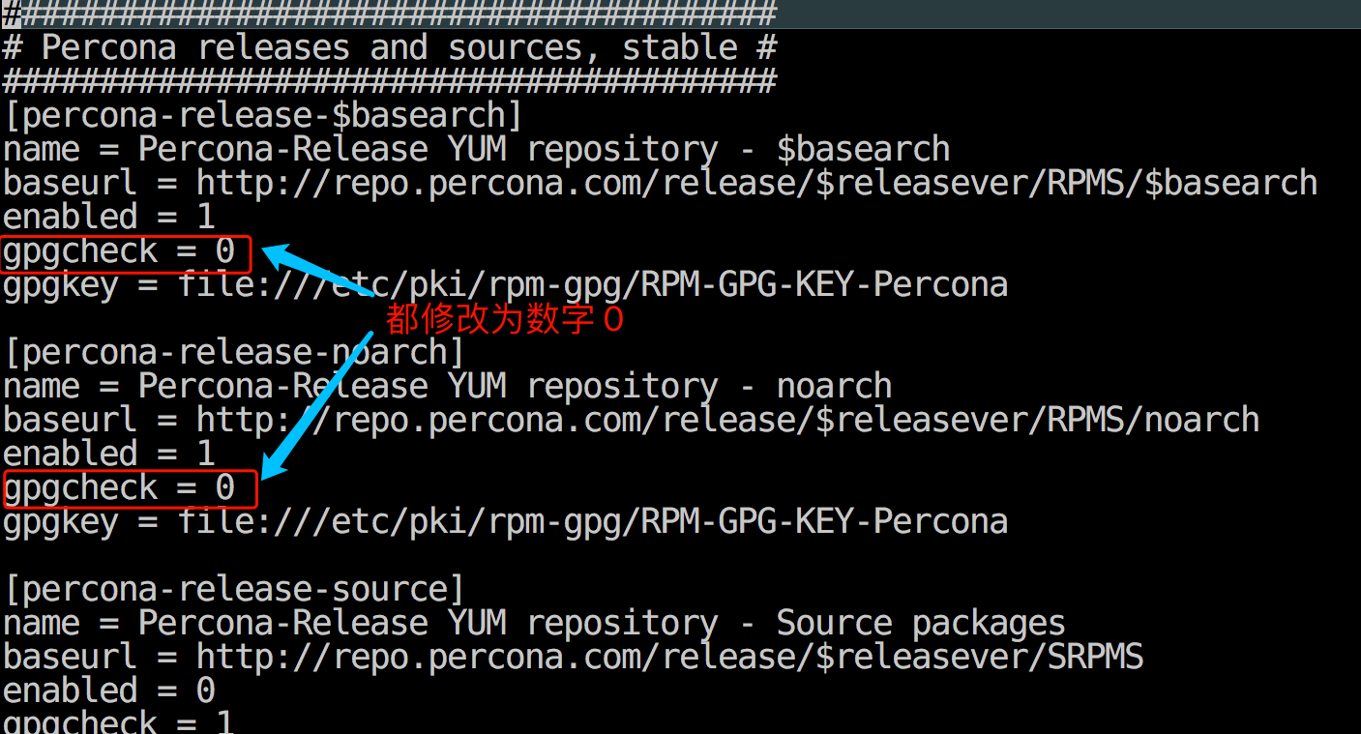Click the second highlighted gpgcheck = 0 line
The height and width of the screenshot is (734, 1361).
click(x=130, y=488)
